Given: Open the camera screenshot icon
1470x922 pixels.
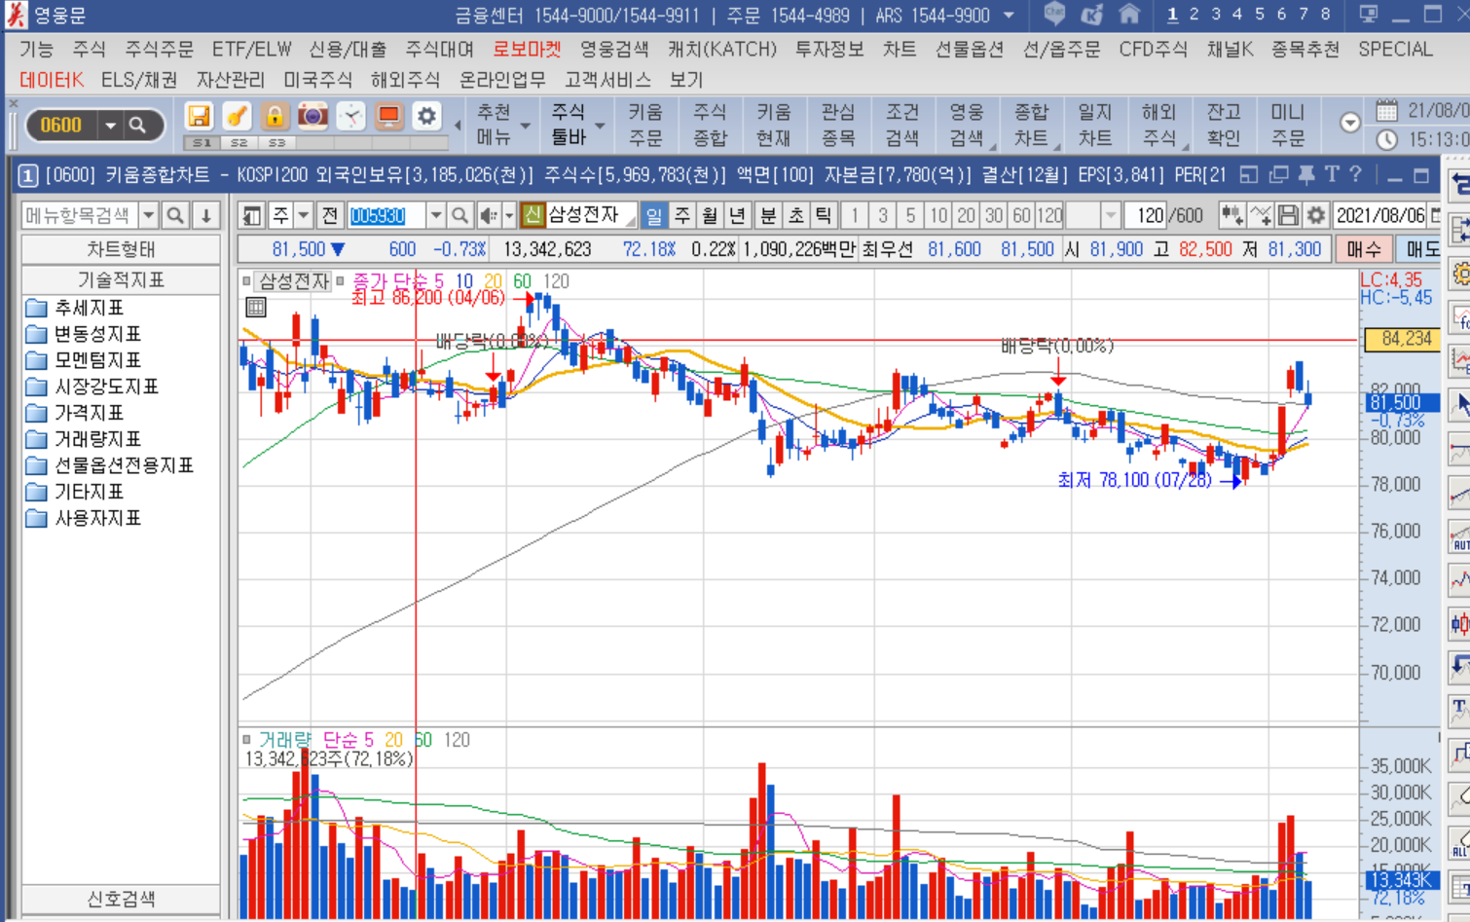Looking at the screenshot, I should [x=312, y=117].
